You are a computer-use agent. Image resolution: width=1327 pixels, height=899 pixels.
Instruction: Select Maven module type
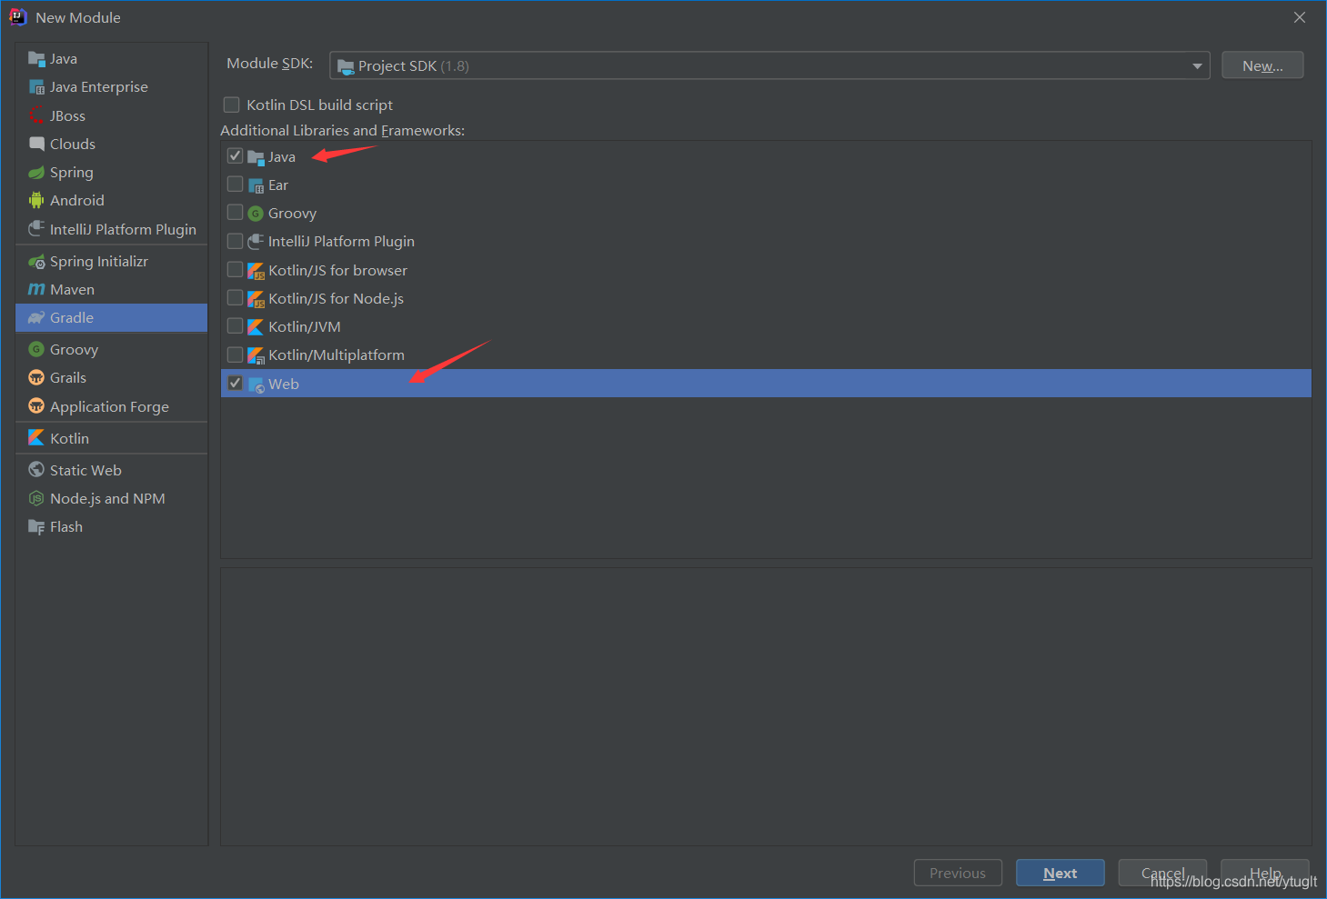tap(111, 289)
